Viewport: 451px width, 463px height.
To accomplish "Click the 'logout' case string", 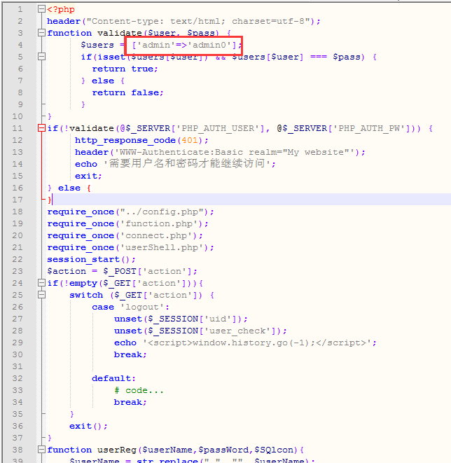I will click(x=142, y=307).
